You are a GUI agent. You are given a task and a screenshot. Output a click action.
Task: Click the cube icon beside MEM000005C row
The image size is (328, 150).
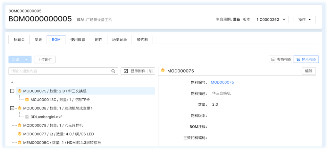(x=20, y=142)
